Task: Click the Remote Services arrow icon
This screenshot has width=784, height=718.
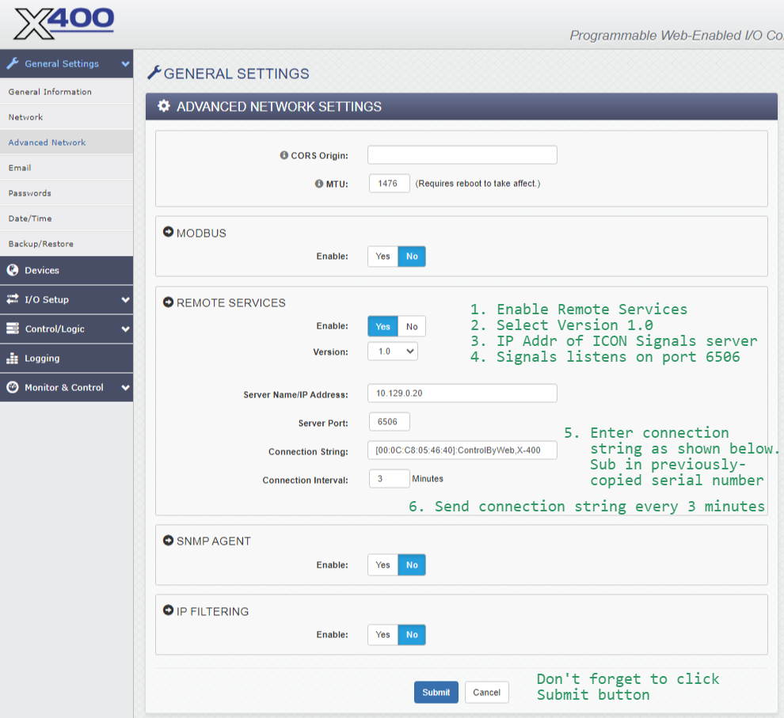Action: pos(168,302)
